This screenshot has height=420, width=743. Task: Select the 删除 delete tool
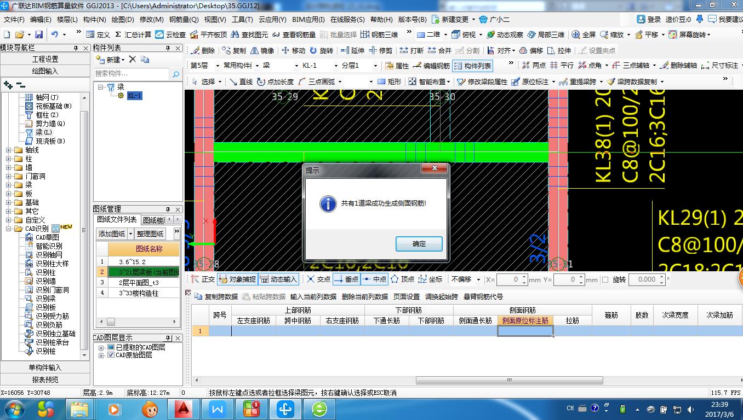tap(203, 50)
